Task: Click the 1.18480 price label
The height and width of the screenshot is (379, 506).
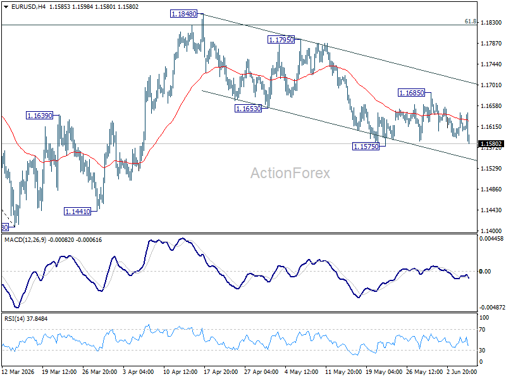Action: click(x=183, y=14)
